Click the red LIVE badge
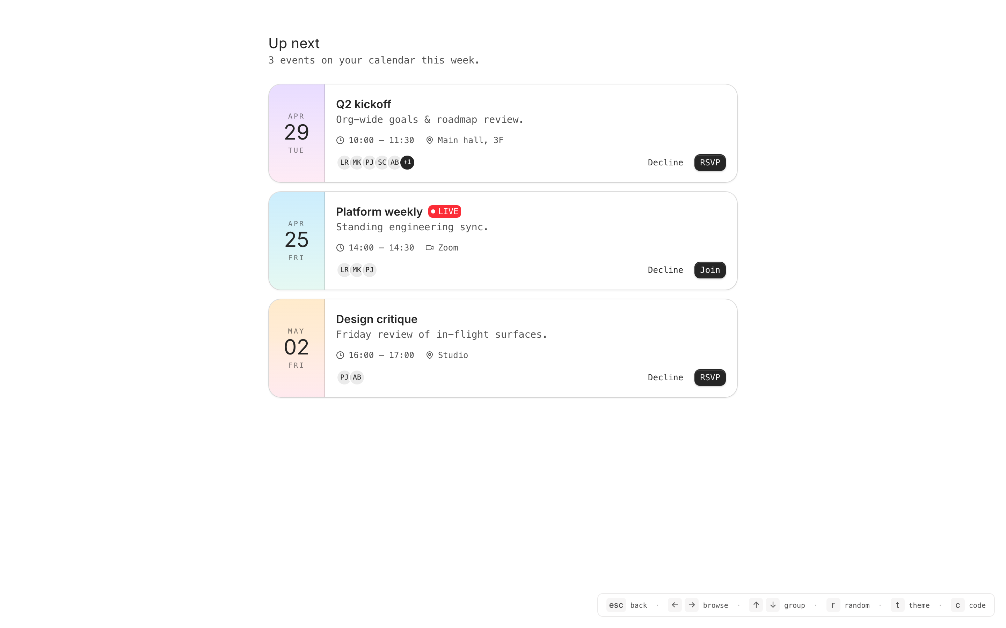This screenshot has height=628, width=1006. (444, 211)
